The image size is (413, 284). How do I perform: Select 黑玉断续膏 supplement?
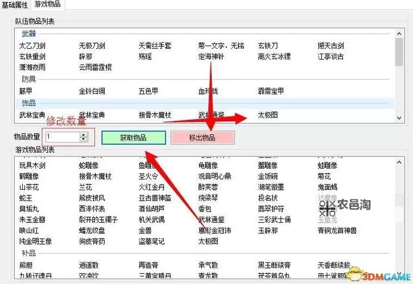(x=274, y=265)
